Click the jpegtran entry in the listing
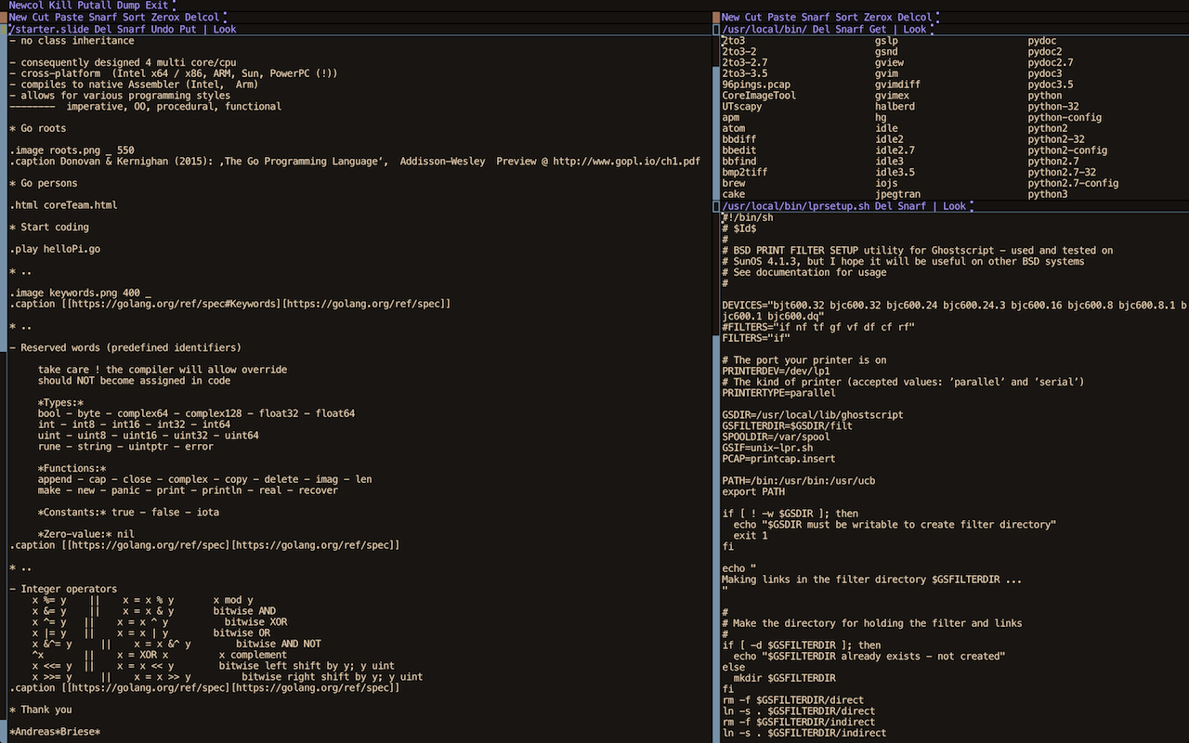Image resolution: width=1189 pixels, height=743 pixels. 898,194
